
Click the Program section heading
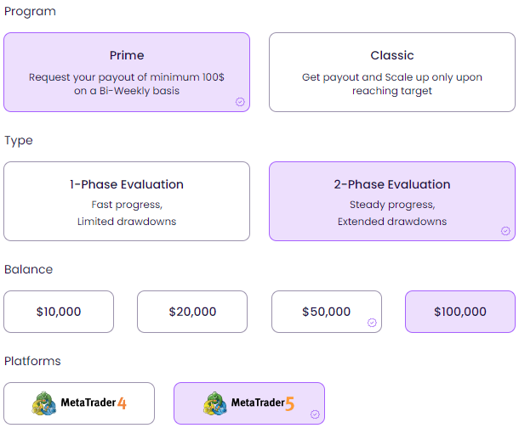coord(30,12)
